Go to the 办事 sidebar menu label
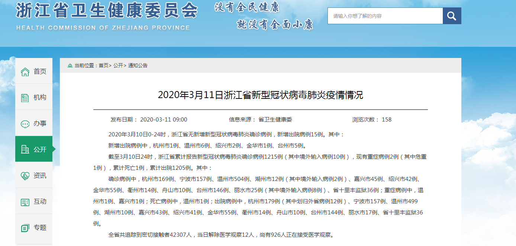Viewport: 516px width, 246px height. 40,123
